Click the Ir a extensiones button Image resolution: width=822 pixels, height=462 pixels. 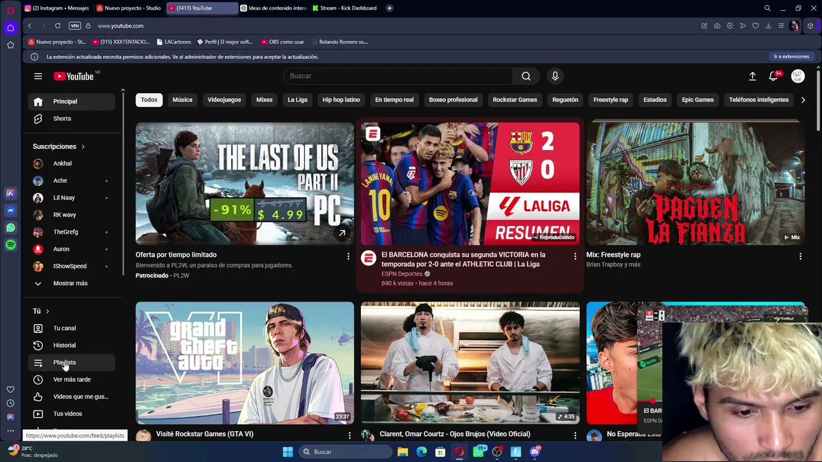click(791, 56)
